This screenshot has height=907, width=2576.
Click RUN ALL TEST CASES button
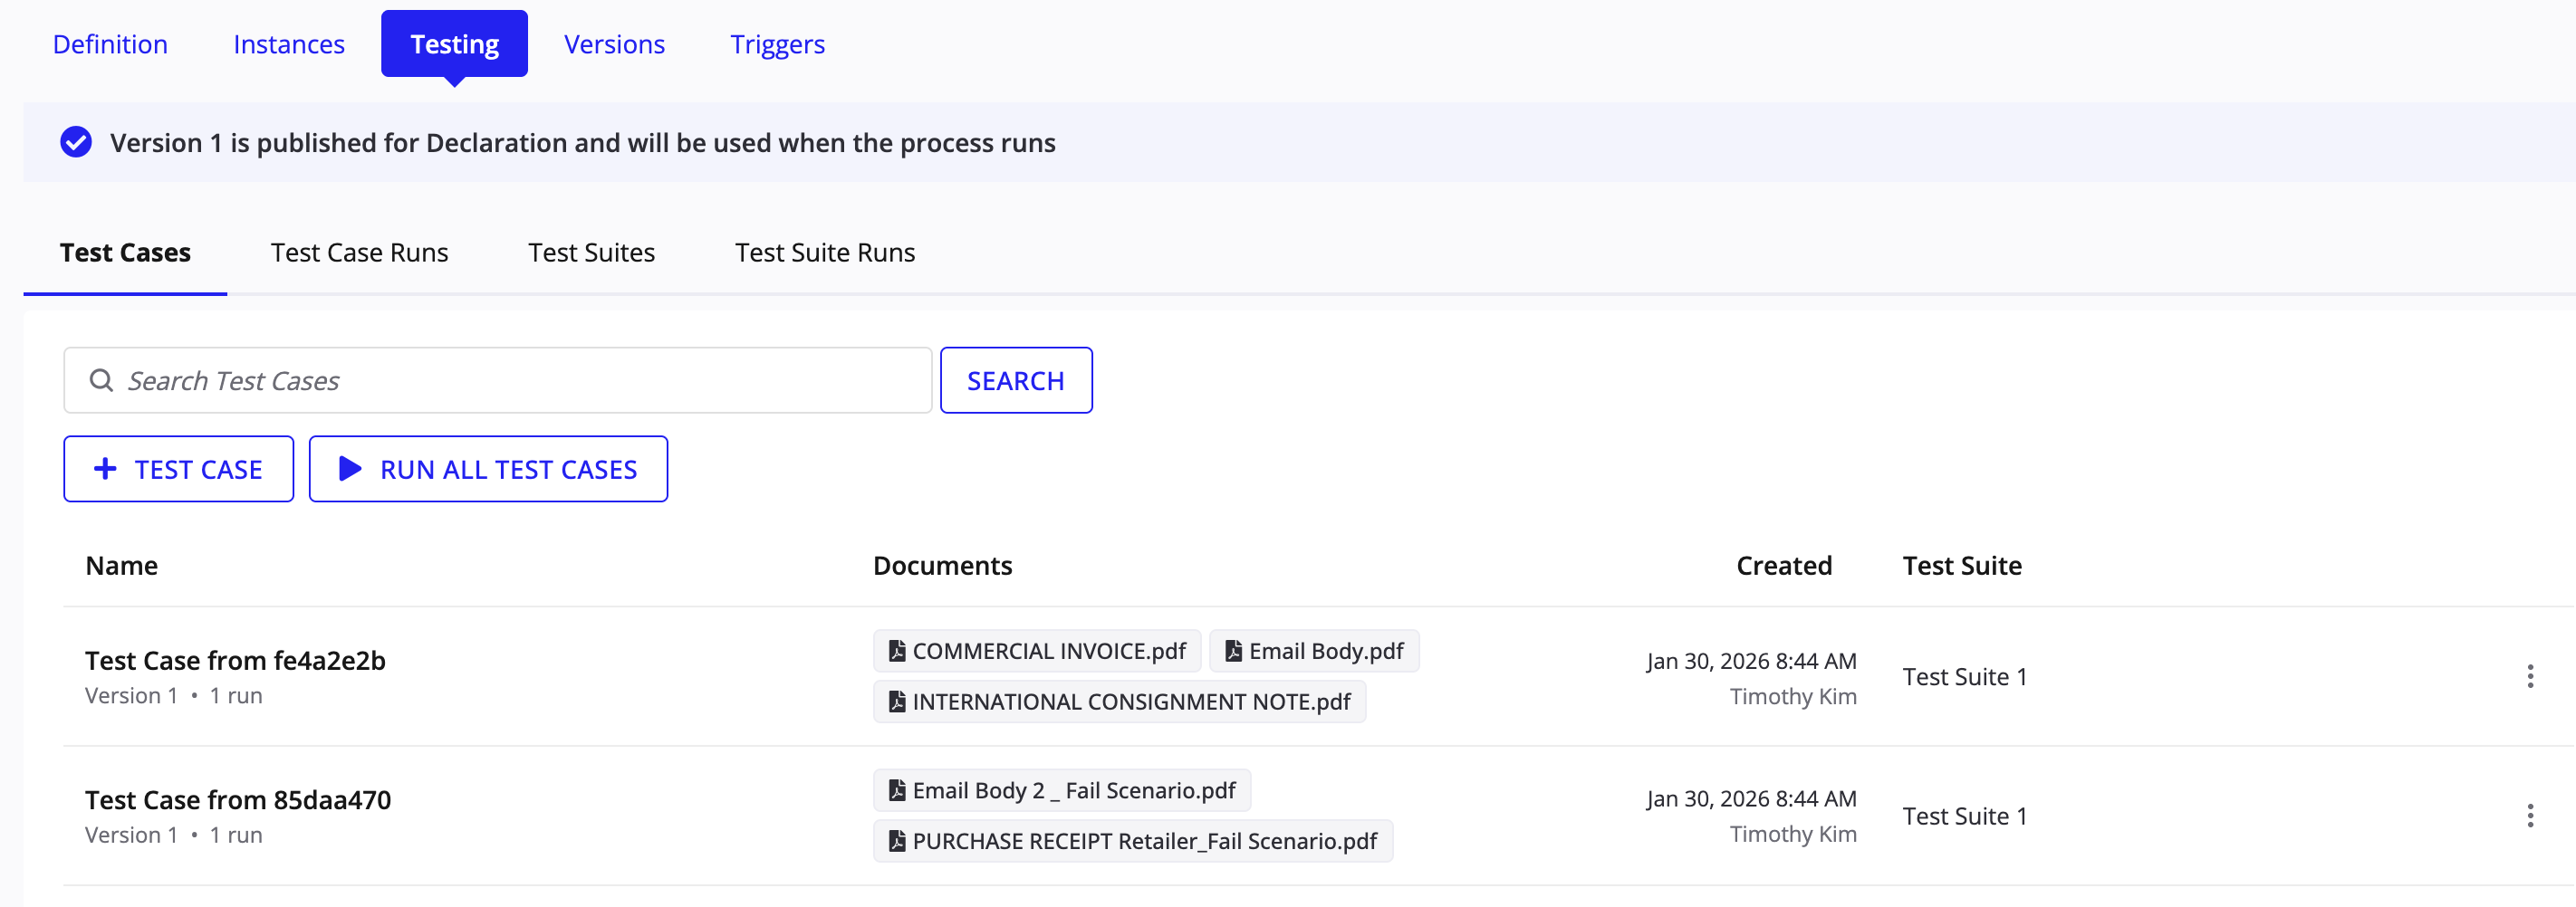coord(488,470)
